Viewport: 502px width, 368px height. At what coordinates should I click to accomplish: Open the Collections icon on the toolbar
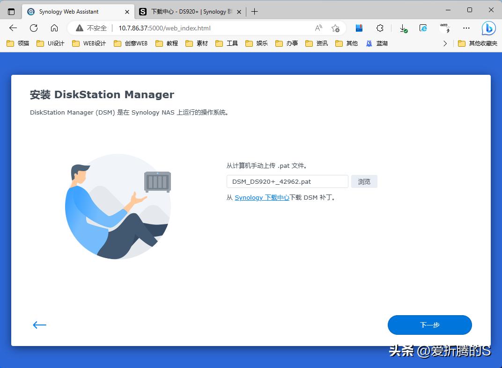tap(359, 28)
